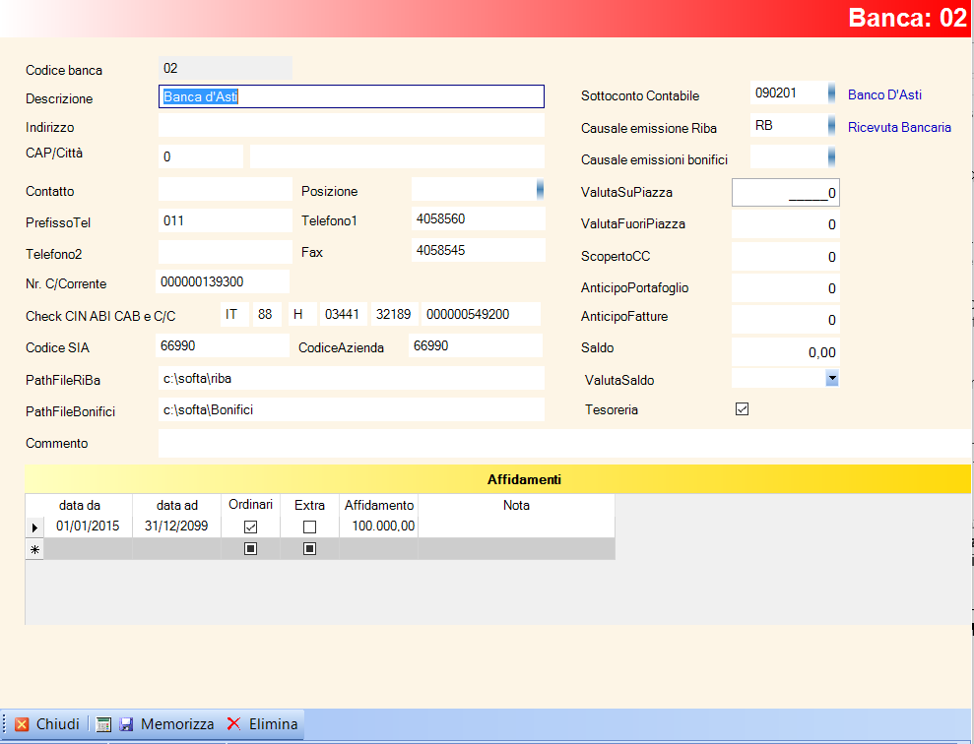Image resolution: width=974 pixels, height=744 pixels.
Task: Click the Ordinari column header
Action: click(x=250, y=505)
